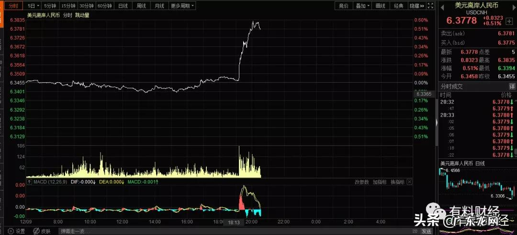Click 改参数 to edit indicator parameters
This screenshot has height=235, width=517.
pos(362,182)
